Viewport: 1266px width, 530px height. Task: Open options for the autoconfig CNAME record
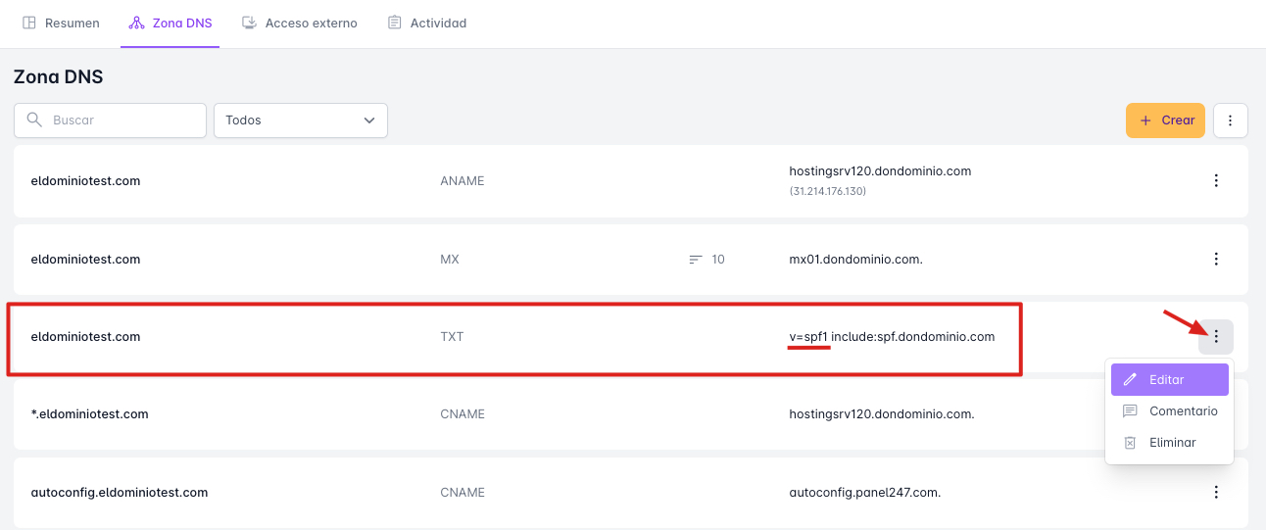pyautogui.click(x=1216, y=493)
